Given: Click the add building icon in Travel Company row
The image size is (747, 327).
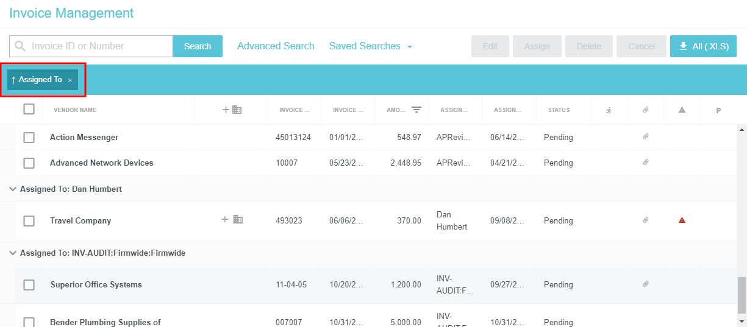Looking at the screenshot, I should point(232,220).
